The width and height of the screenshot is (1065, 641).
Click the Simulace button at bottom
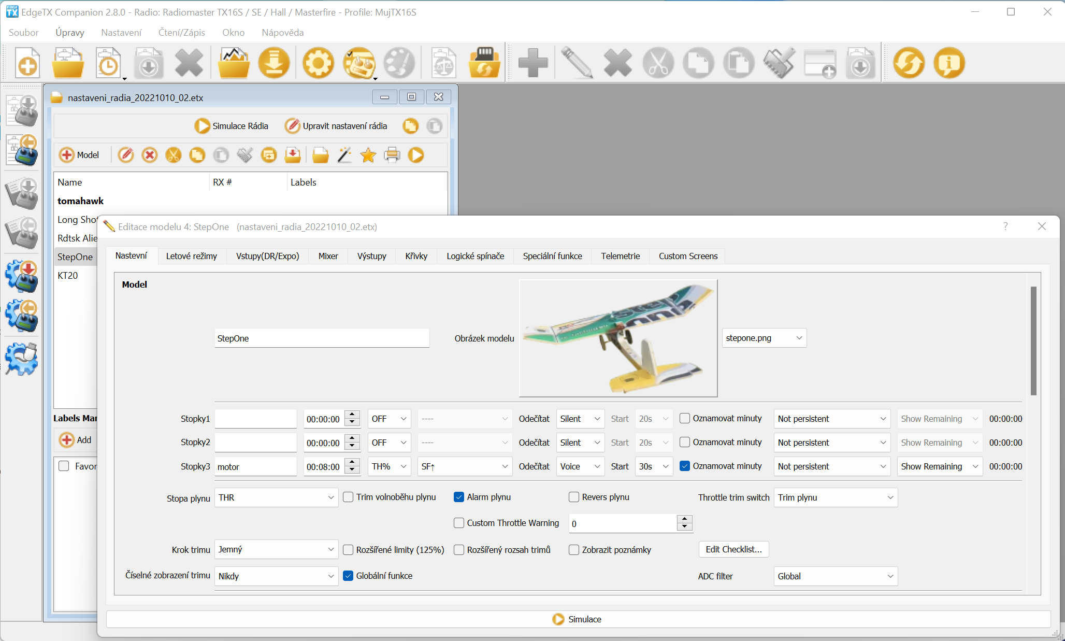pyautogui.click(x=578, y=619)
